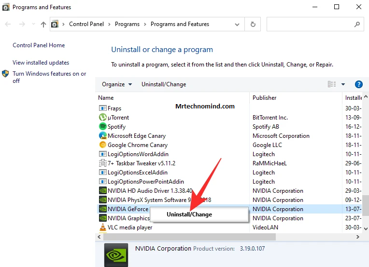The height and width of the screenshot is (267, 369).
Task: Click the scroll down arrow of list
Action: pyautogui.click(x=366, y=228)
